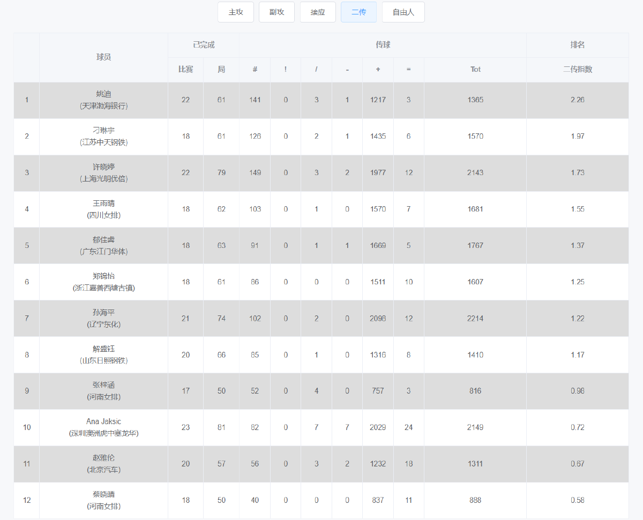Screen dimensions: 643x520
Task: Select player row 刁琳宇 江苏中天钢铁
Action: [321, 137]
